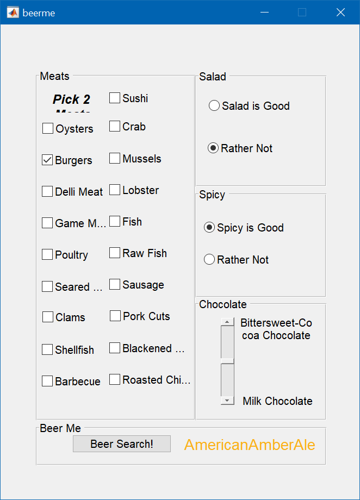This screenshot has height=500, width=360.
Task: Tick the Lobster checkbox
Action: (115, 190)
